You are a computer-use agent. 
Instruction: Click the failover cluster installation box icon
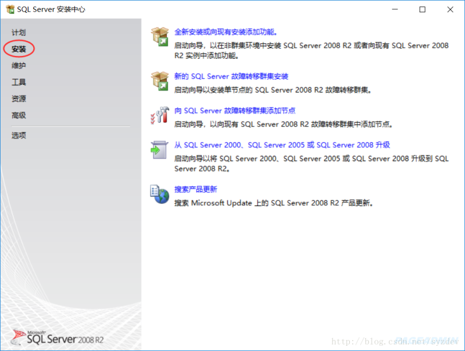point(160,81)
